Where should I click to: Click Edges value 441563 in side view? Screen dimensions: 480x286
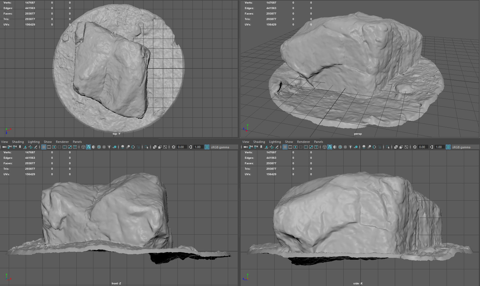(x=271, y=158)
